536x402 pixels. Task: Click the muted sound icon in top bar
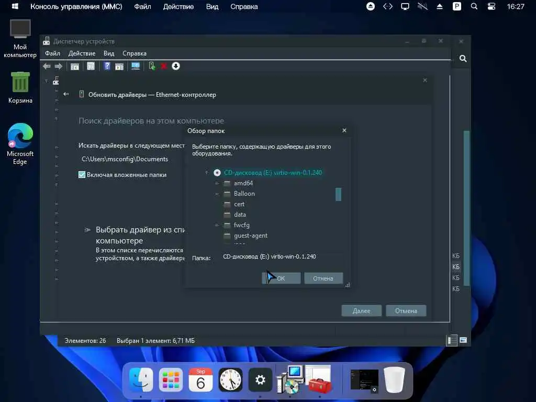pos(422,6)
